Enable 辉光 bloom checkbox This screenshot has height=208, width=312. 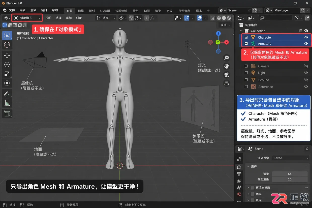252,194
